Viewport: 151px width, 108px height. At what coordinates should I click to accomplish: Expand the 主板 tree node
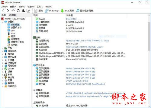[2, 48]
